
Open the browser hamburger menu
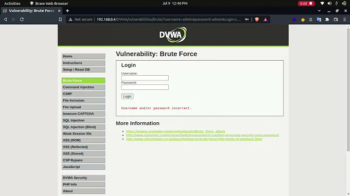pos(345,19)
